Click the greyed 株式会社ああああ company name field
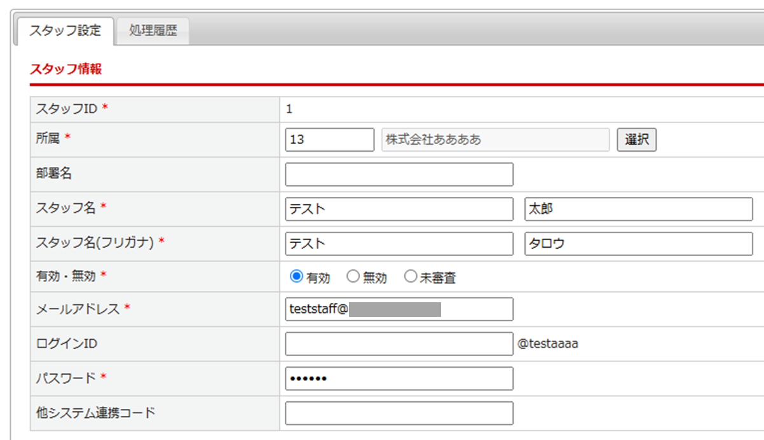Screen dimensions: 764x440 click(x=495, y=140)
